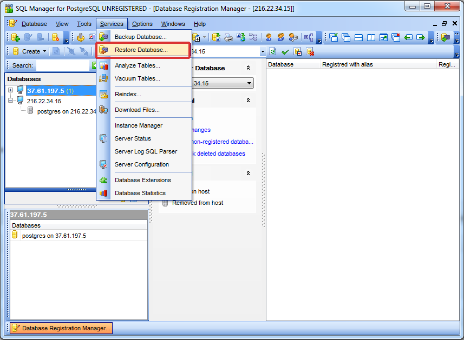
Task: Click the tile windows horizontally icon
Action: coord(358,37)
